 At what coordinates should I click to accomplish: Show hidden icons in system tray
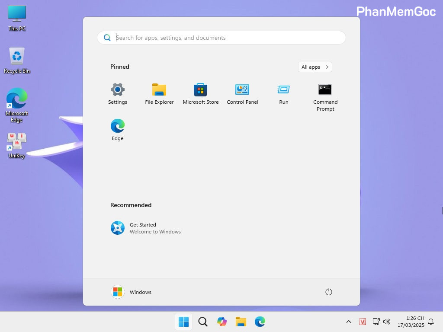348,322
